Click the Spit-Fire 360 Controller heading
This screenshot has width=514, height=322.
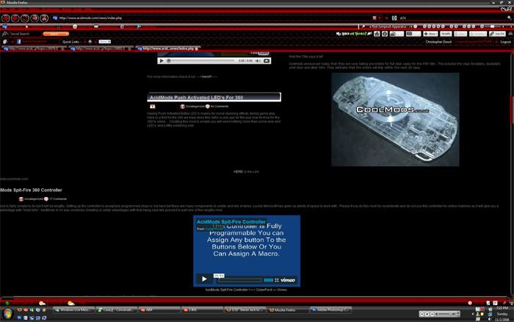[31, 190]
